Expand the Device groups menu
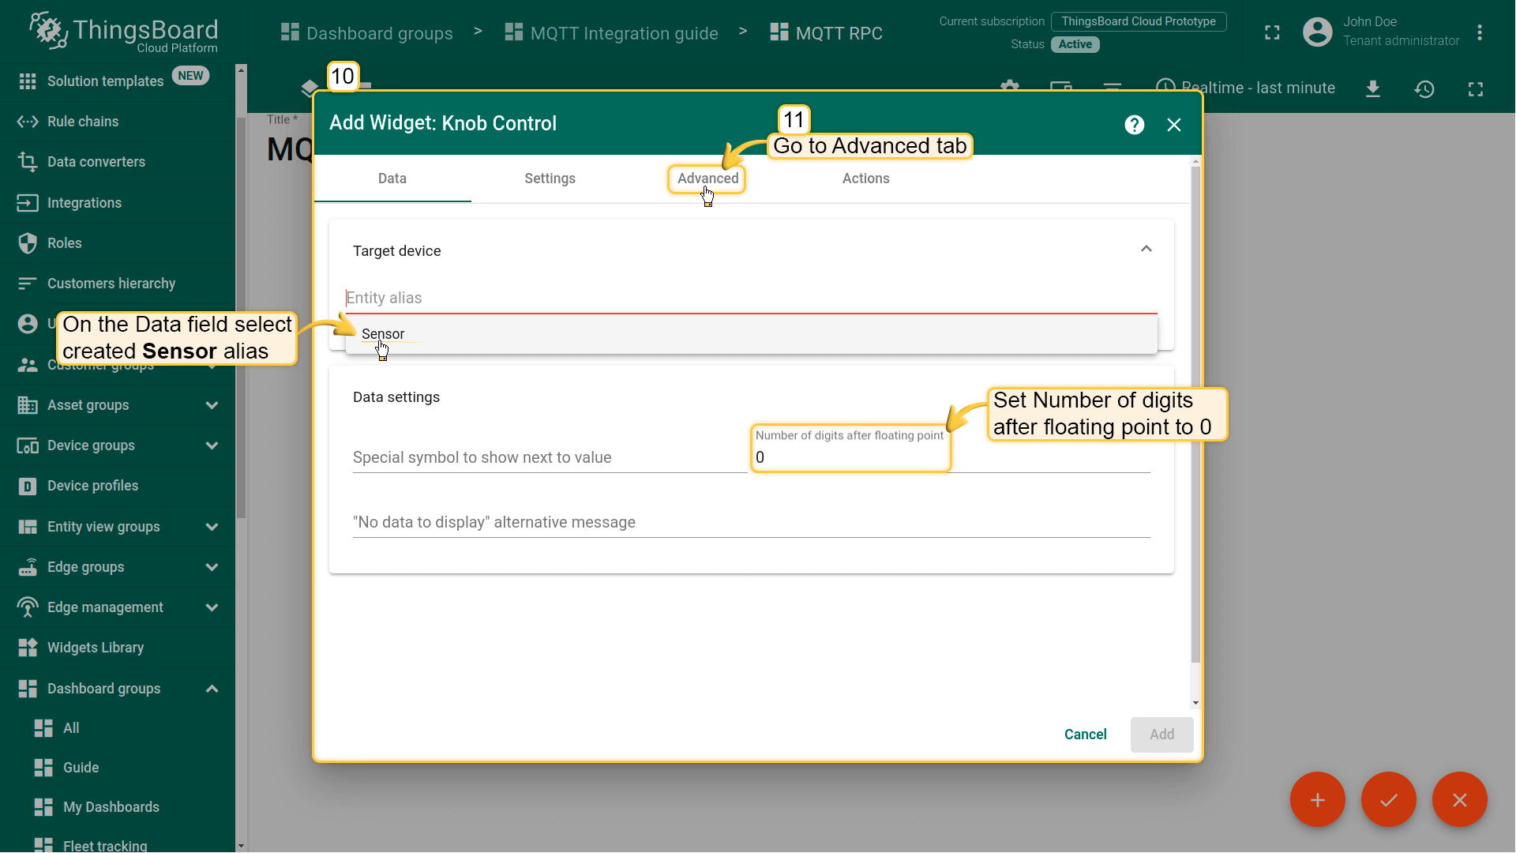The image size is (1516, 853). (212, 445)
